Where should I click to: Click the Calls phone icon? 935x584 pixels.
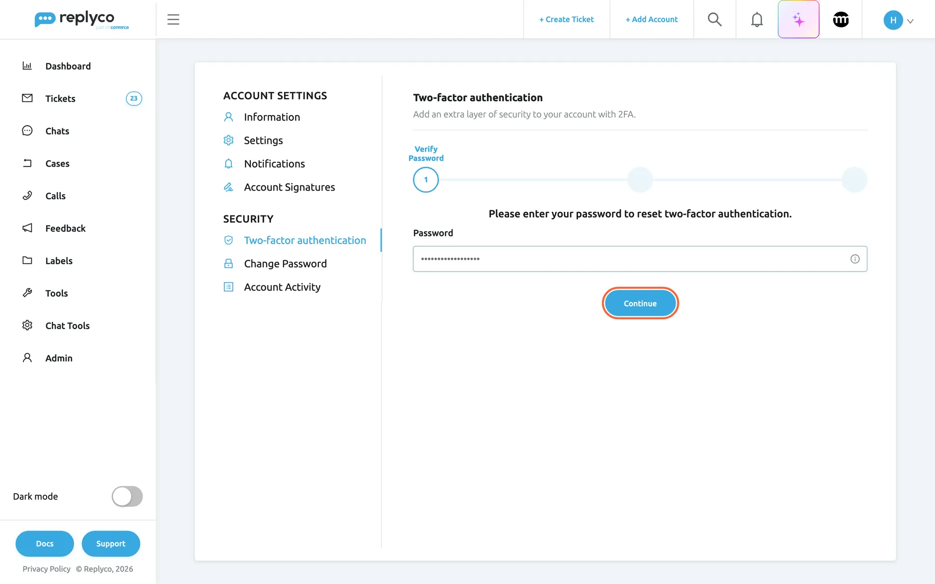(27, 196)
